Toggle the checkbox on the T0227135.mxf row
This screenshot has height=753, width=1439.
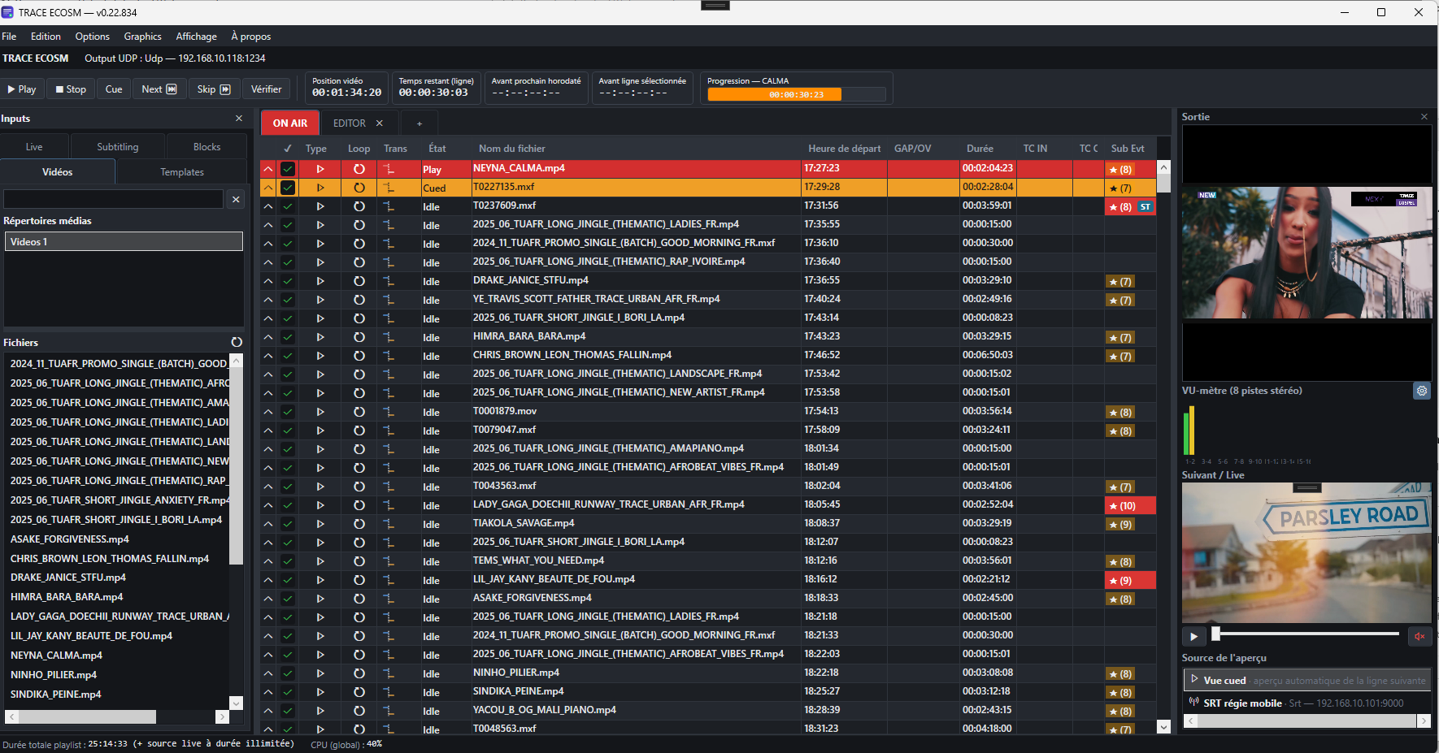[x=288, y=188]
